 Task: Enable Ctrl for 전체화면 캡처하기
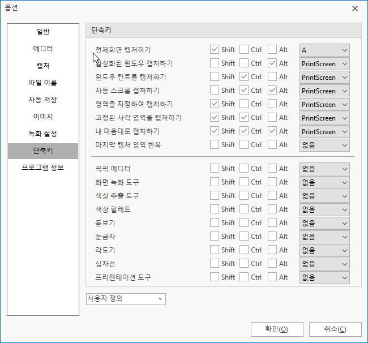click(244, 49)
